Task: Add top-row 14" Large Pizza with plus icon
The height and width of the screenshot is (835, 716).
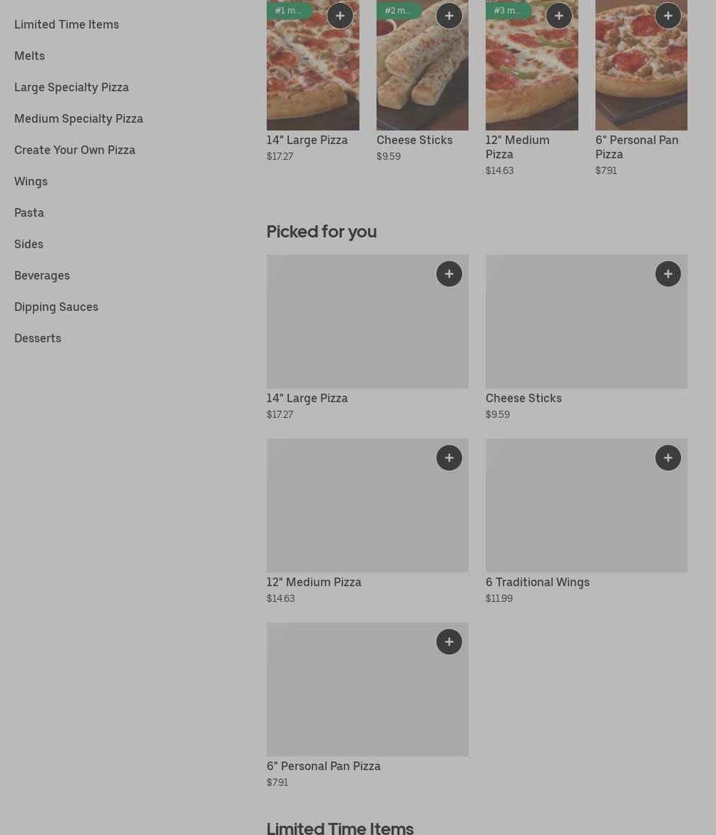Action: pos(339,16)
